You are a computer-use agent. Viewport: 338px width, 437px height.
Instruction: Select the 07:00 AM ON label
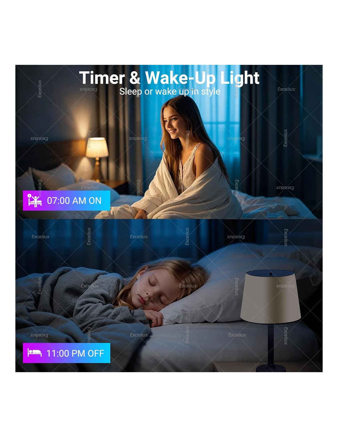coord(74,201)
